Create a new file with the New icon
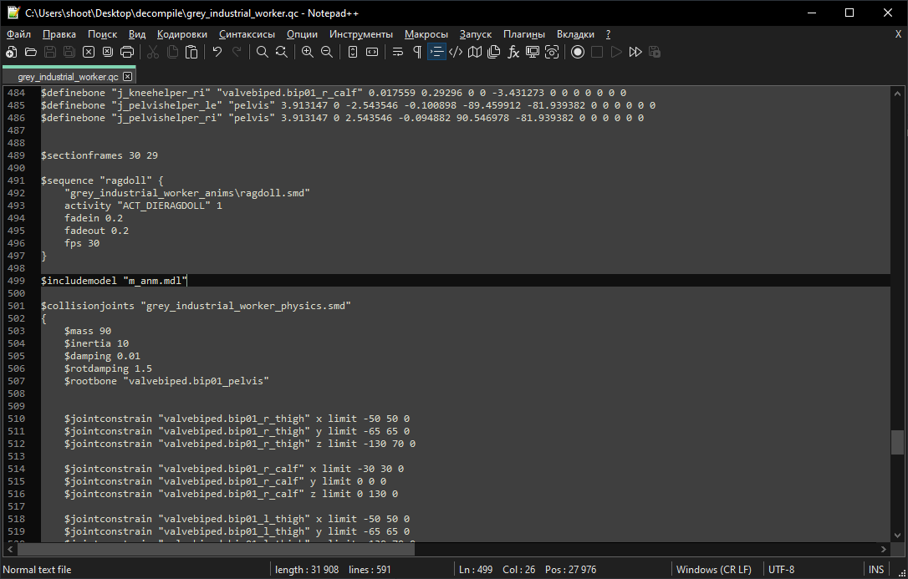This screenshot has width=908, height=579. click(11, 52)
